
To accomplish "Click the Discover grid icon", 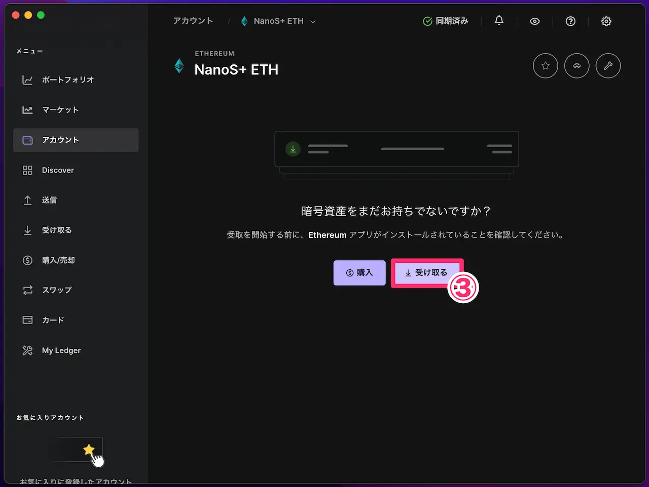I will point(27,170).
